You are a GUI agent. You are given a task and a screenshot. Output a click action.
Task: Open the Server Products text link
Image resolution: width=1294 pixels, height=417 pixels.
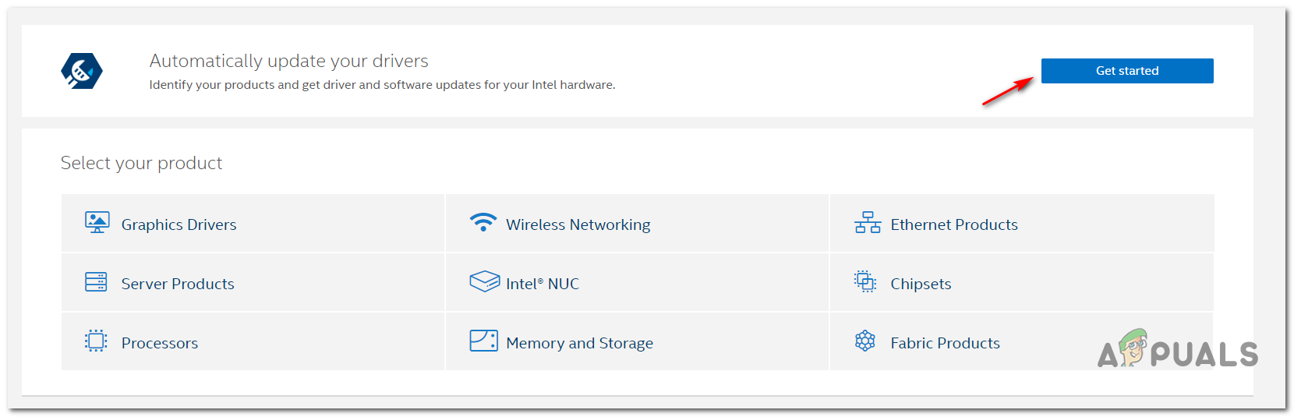click(178, 284)
